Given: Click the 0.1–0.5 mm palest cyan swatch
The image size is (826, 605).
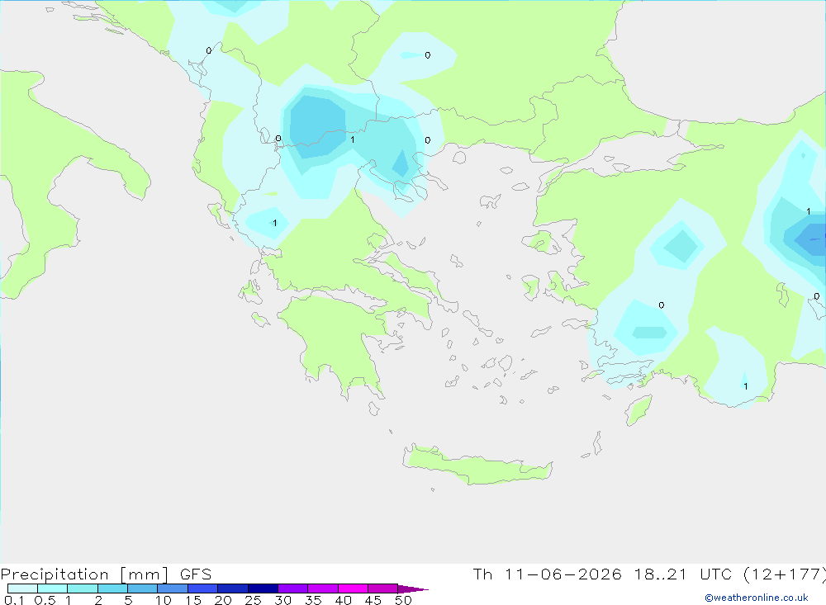Looking at the screenshot, I should (22, 588).
